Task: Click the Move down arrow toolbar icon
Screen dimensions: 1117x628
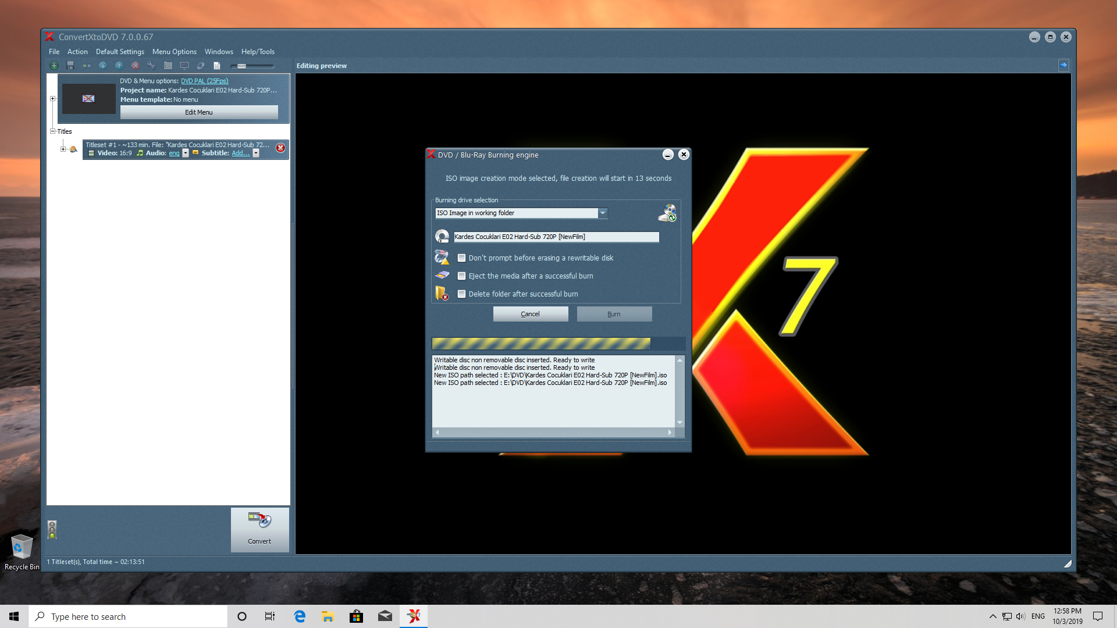Action: (x=102, y=66)
